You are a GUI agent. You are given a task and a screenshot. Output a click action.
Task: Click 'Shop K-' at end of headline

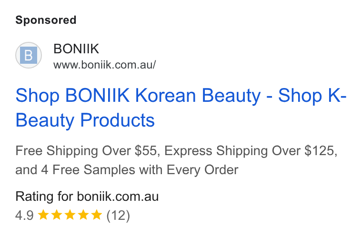(312, 95)
